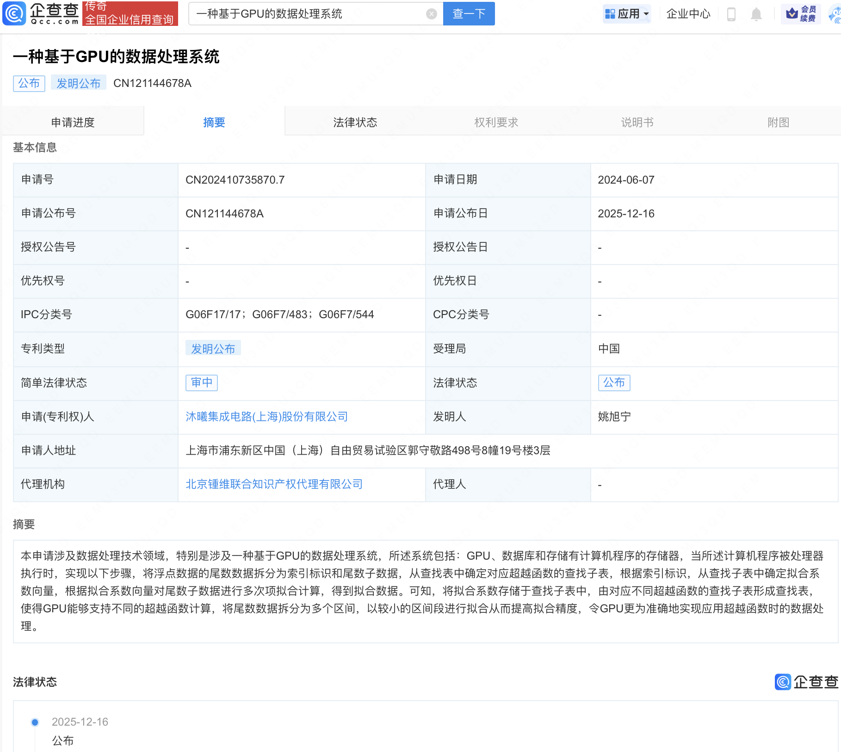Open the 附图 tab

[x=778, y=122]
